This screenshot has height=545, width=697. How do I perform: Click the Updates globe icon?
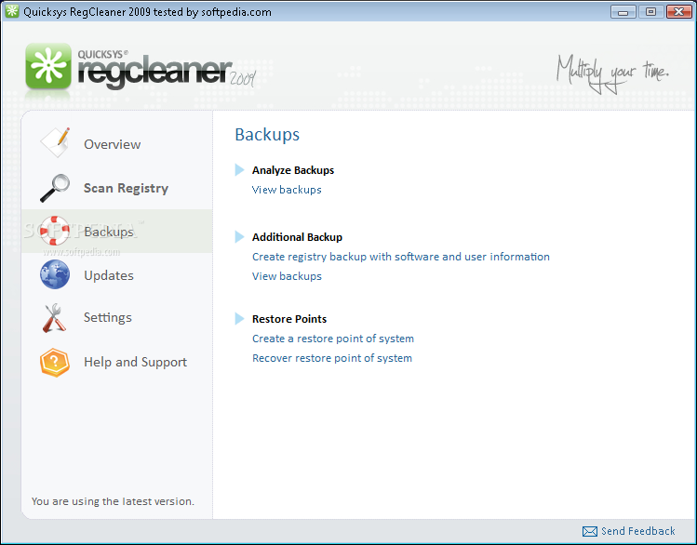55,274
